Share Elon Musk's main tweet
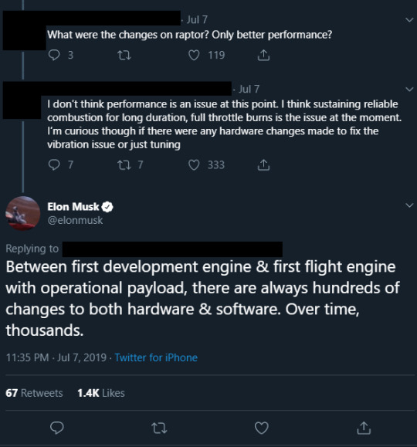This screenshot has width=417, height=447. pos(364,428)
